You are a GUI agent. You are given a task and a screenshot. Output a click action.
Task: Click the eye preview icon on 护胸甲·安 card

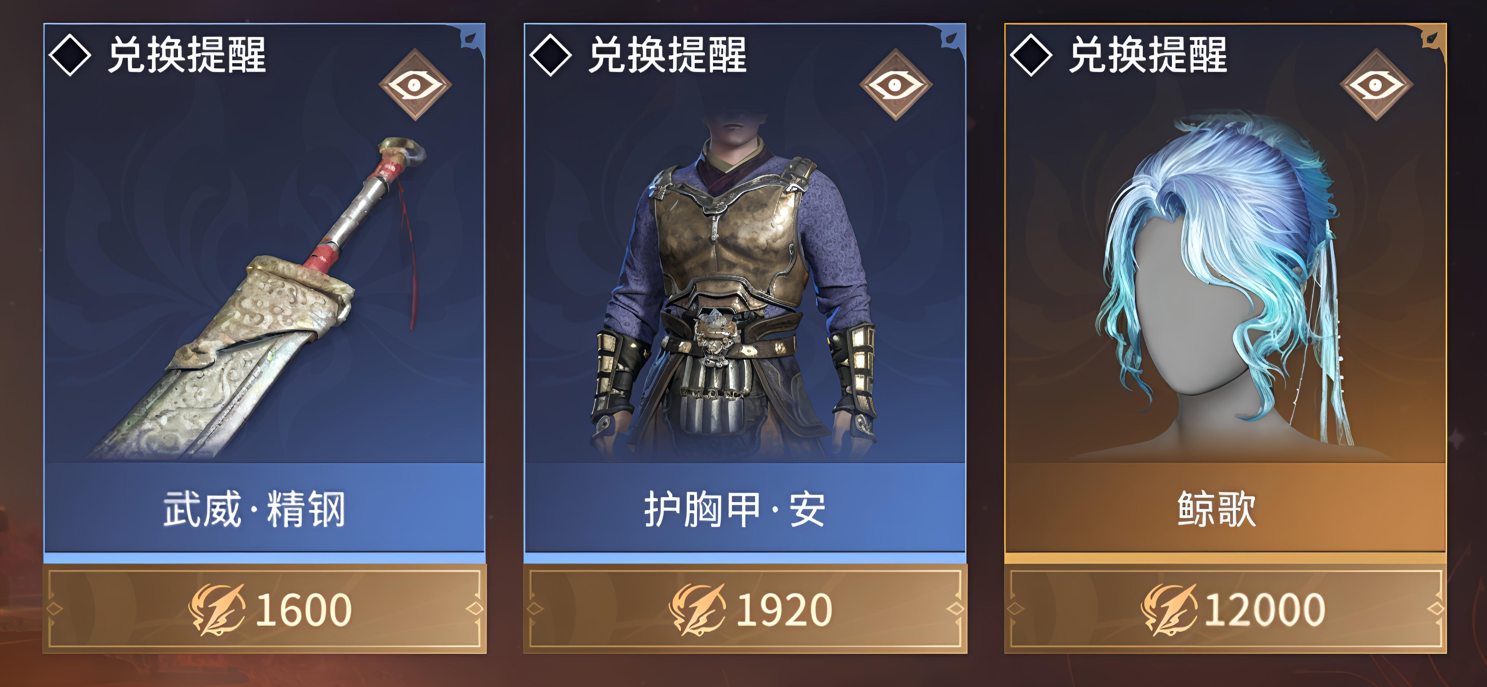click(895, 85)
